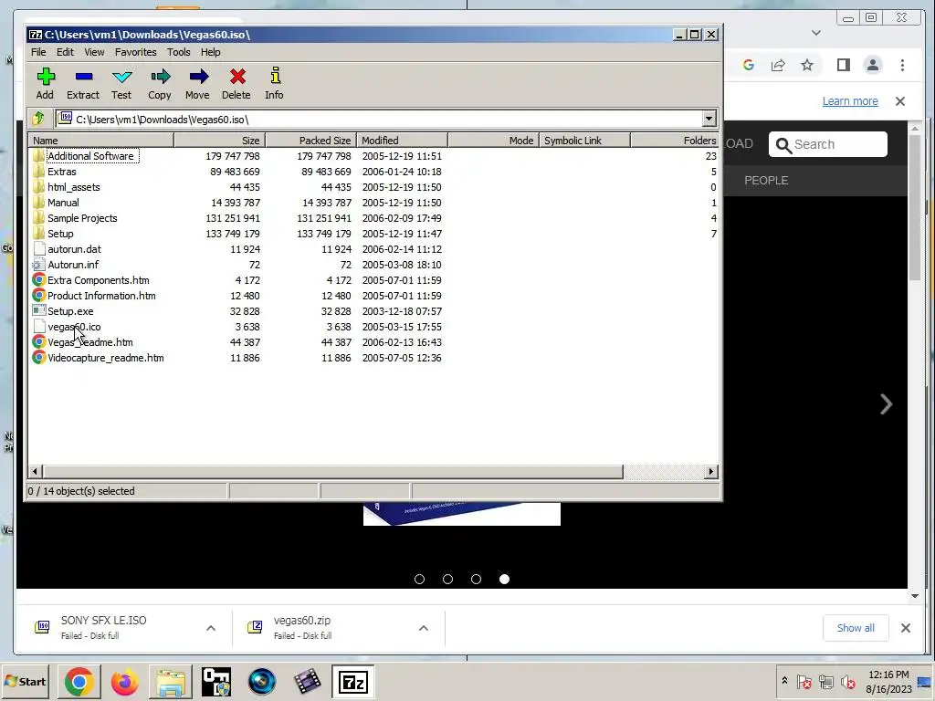Viewport: 935px width, 701px height.
Task: Expand vegas60.zip download options
Action: click(424, 628)
